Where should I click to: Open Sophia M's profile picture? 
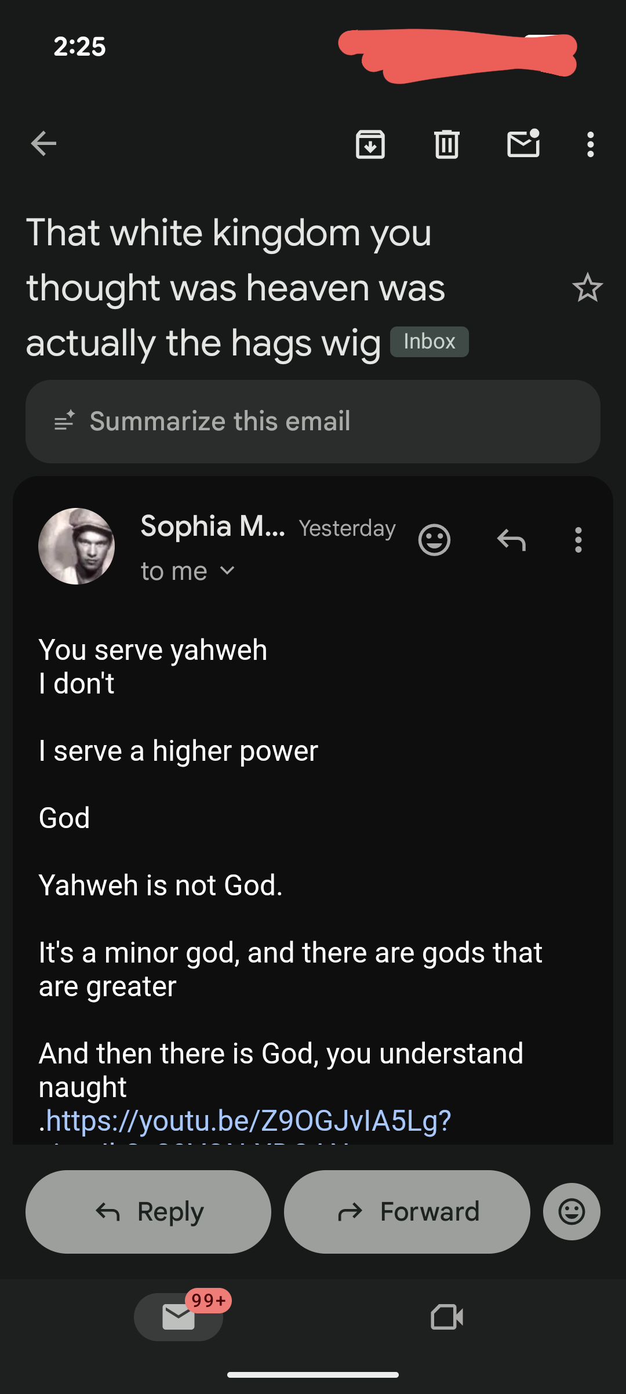click(77, 546)
